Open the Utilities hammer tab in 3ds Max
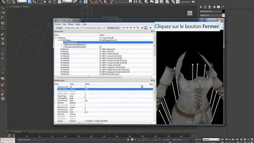 pyautogui.click(x=223, y=7)
